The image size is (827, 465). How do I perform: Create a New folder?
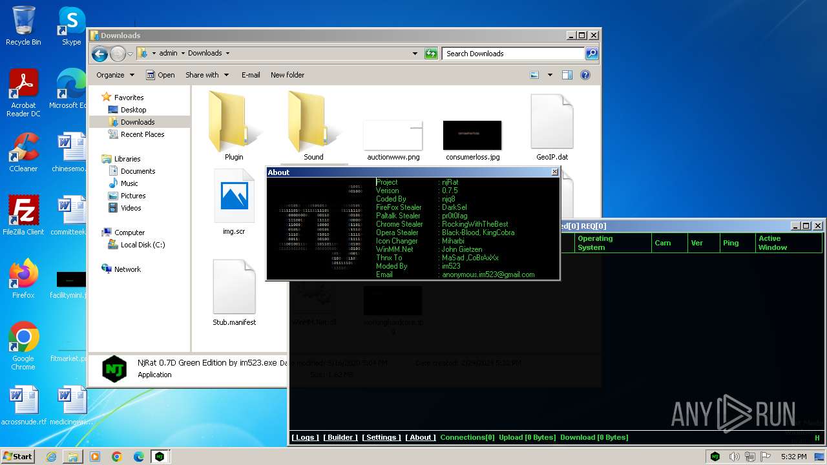click(x=288, y=75)
